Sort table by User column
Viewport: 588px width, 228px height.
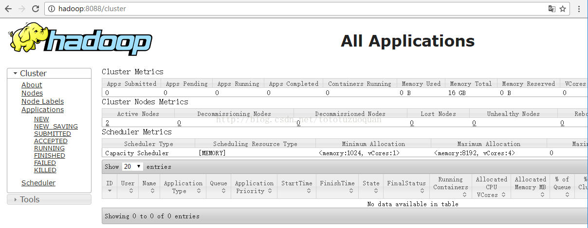(128, 187)
